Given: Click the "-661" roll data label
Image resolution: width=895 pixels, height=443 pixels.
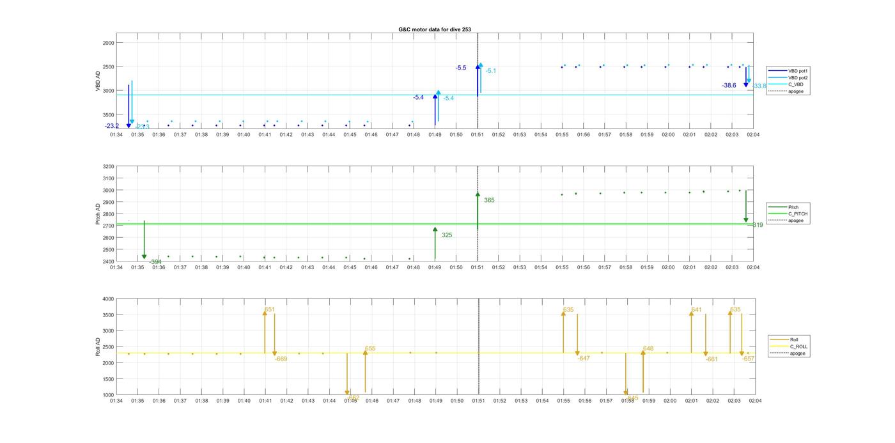Looking at the screenshot, I should pos(712,359).
